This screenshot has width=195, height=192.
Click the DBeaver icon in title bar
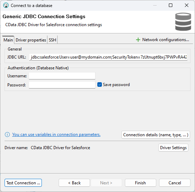coord(6,6)
